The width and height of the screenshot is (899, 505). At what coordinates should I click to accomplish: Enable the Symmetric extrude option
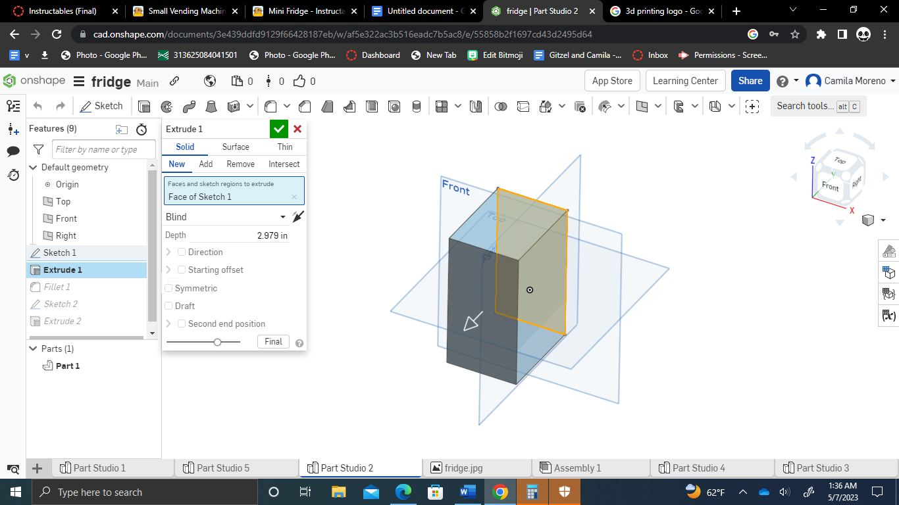[168, 288]
